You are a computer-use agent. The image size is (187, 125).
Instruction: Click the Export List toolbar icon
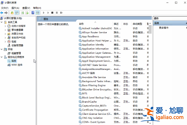pos(27,13)
